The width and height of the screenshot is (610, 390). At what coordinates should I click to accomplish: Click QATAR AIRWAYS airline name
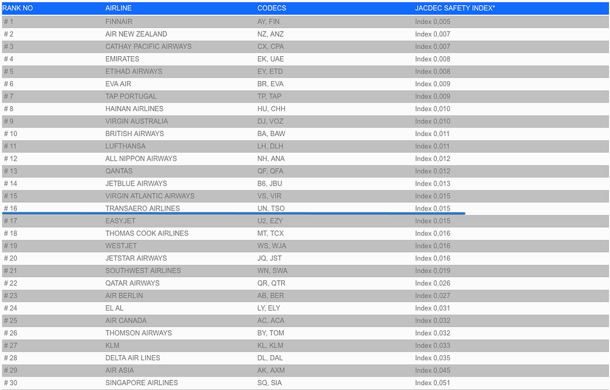(x=132, y=283)
